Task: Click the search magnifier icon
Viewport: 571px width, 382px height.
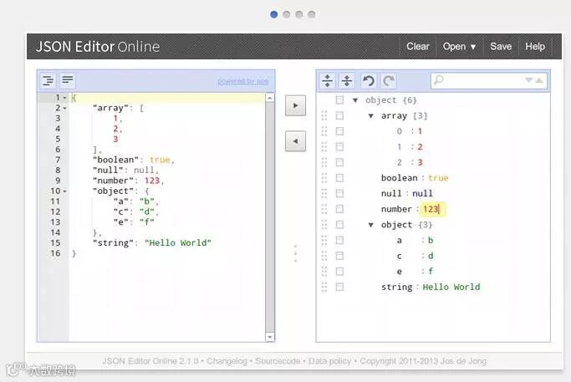Action: coord(439,79)
